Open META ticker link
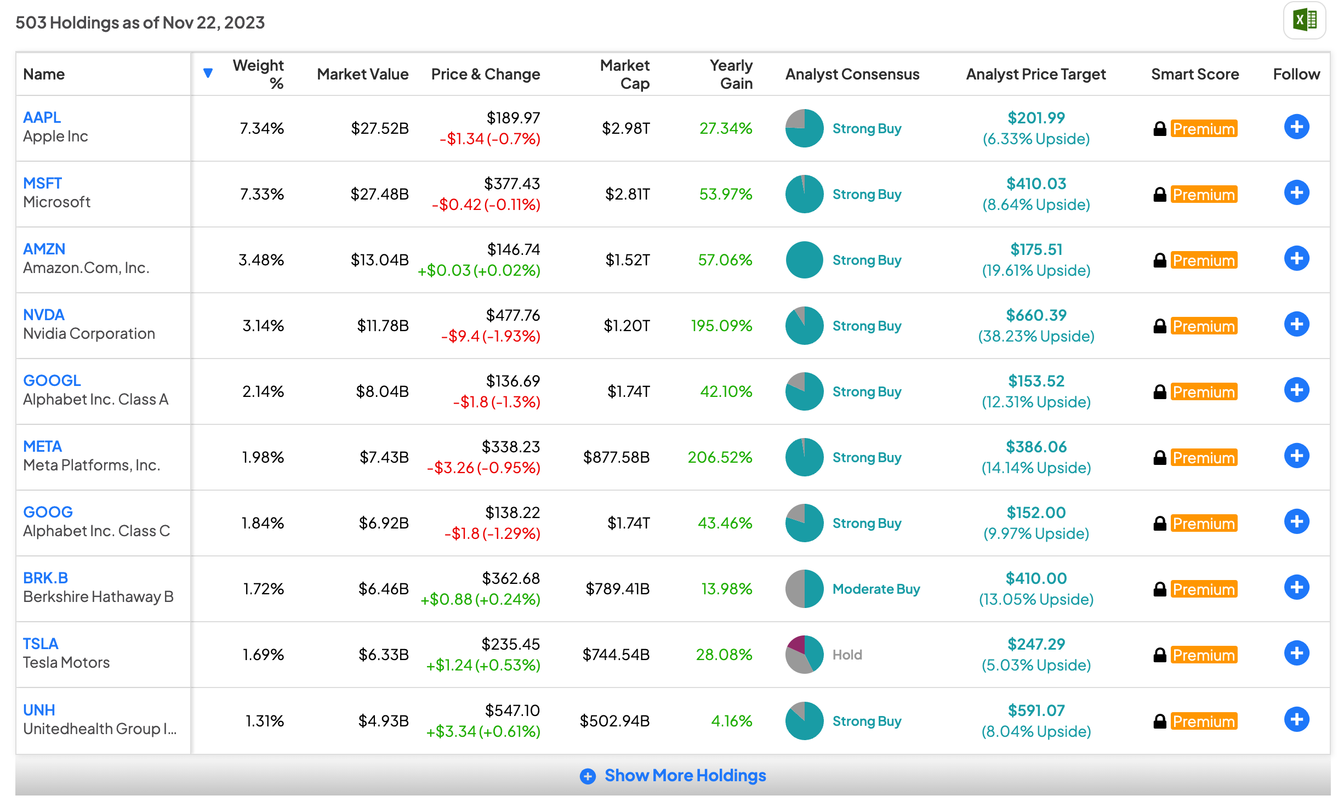This screenshot has height=807, width=1344. coord(42,446)
